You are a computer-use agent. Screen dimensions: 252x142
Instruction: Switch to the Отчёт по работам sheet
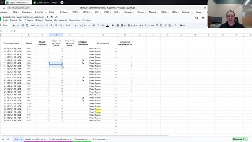tap(34, 139)
